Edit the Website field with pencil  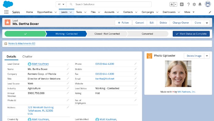[x=135, y=83]
